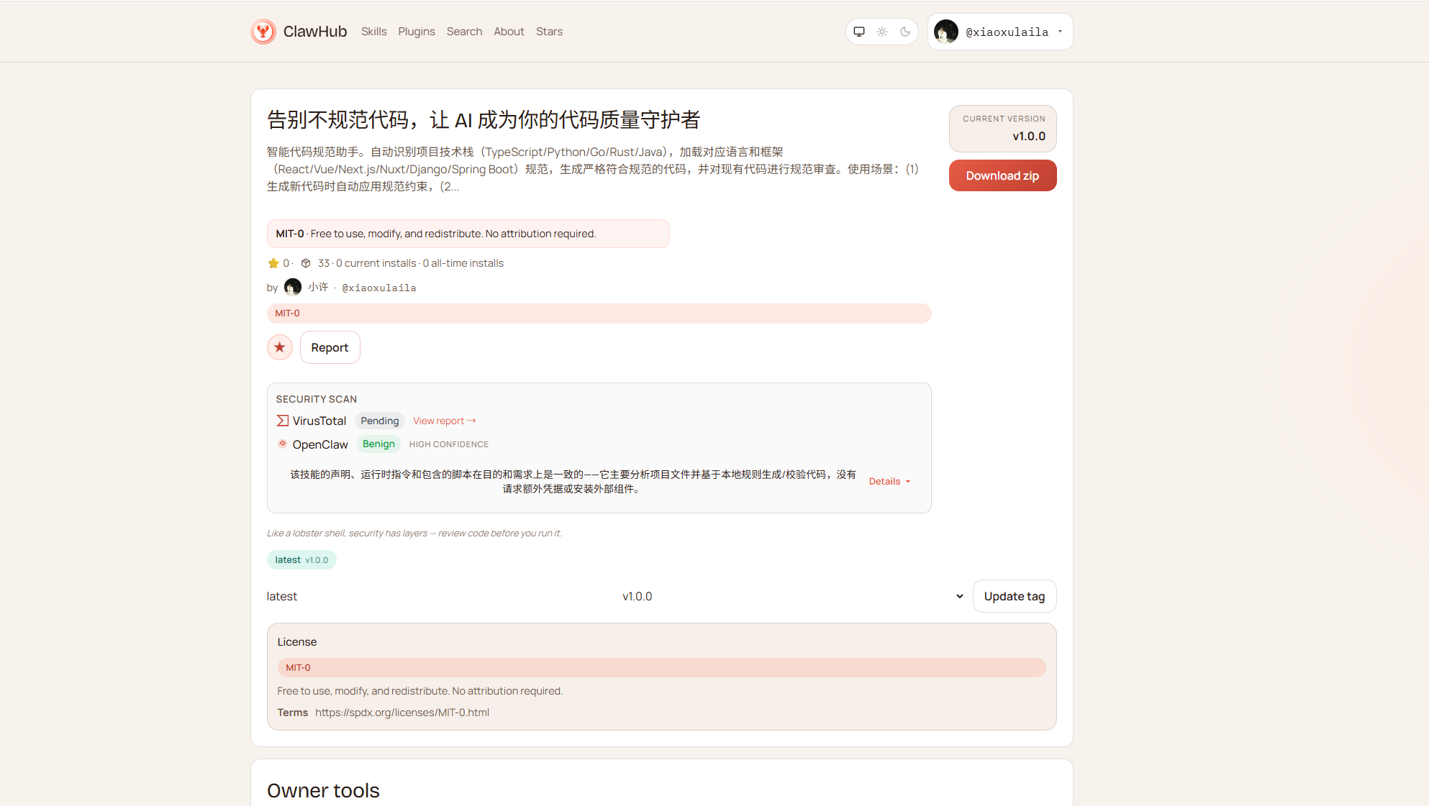The image size is (1429, 806).
Task: Open the VirusTotal View report link
Action: point(444,421)
